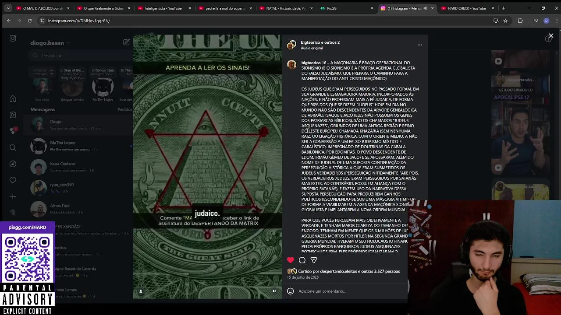Screen dimensions: 561x315
Task: Go to Instagram Home feed icon
Action: pyautogui.click(x=13, y=99)
